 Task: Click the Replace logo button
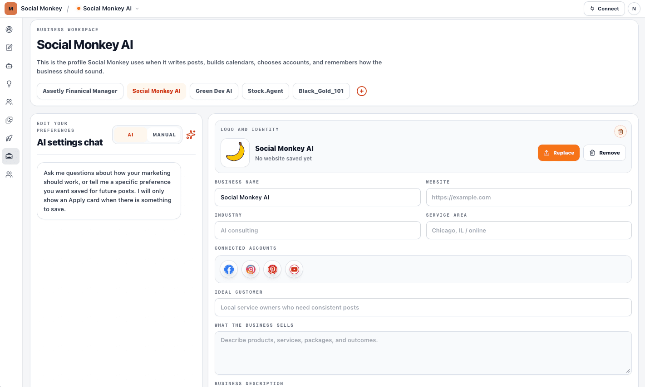[559, 153]
